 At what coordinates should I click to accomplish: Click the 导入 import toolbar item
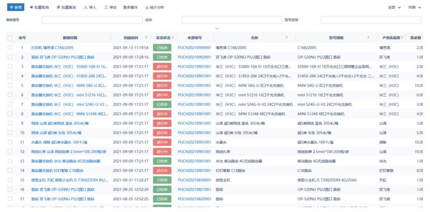[x=90, y=8]
